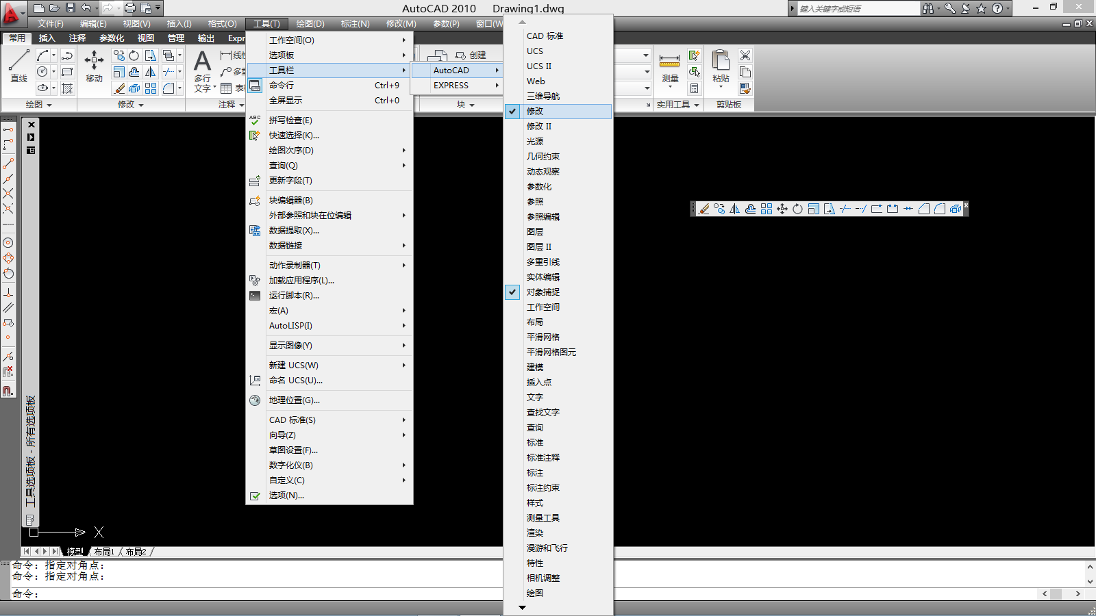This screenshot has height=616, width=1096.
Task: Click Rotate icon on floating Modify toolbar
Action: [x=798, y=209]
